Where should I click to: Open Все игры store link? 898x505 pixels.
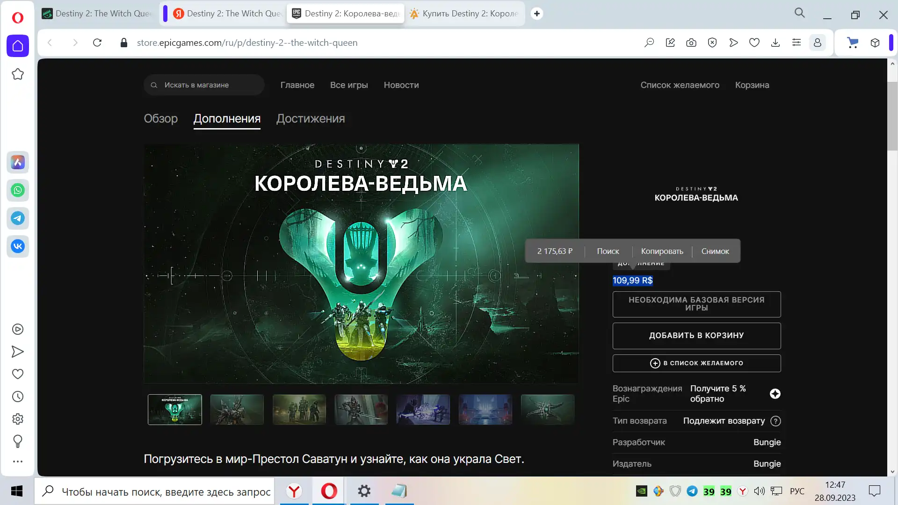349,85
